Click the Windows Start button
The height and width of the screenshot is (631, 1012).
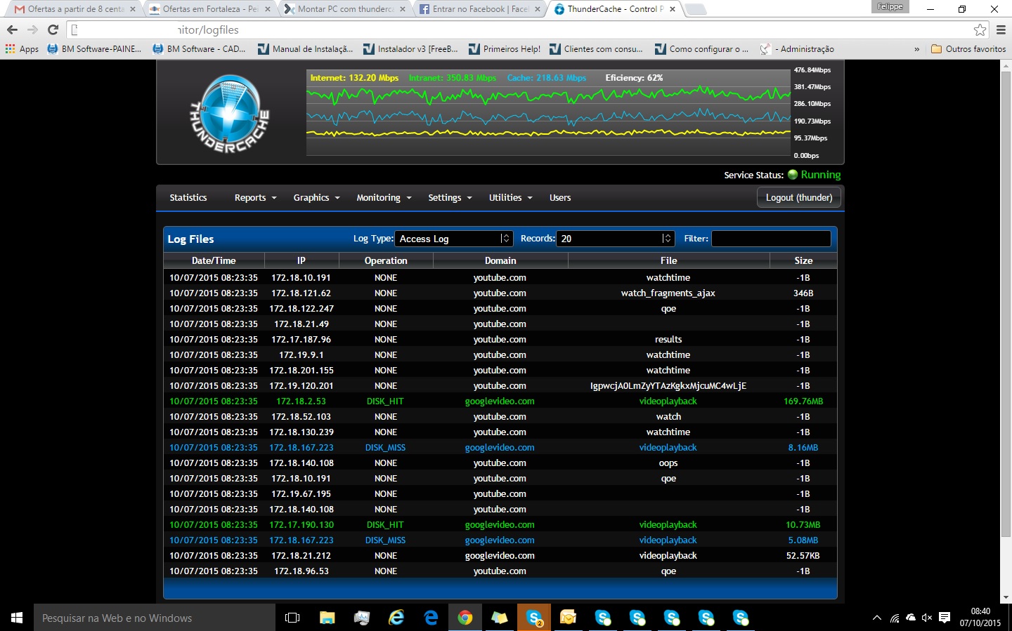pos(17,618)
